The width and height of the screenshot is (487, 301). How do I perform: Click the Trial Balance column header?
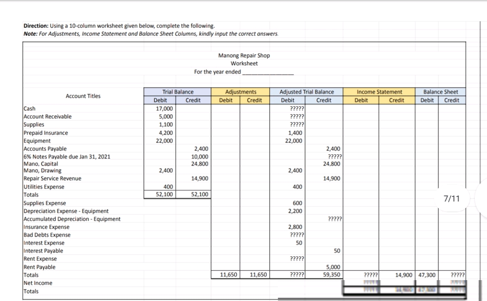[x=178, y=92]
